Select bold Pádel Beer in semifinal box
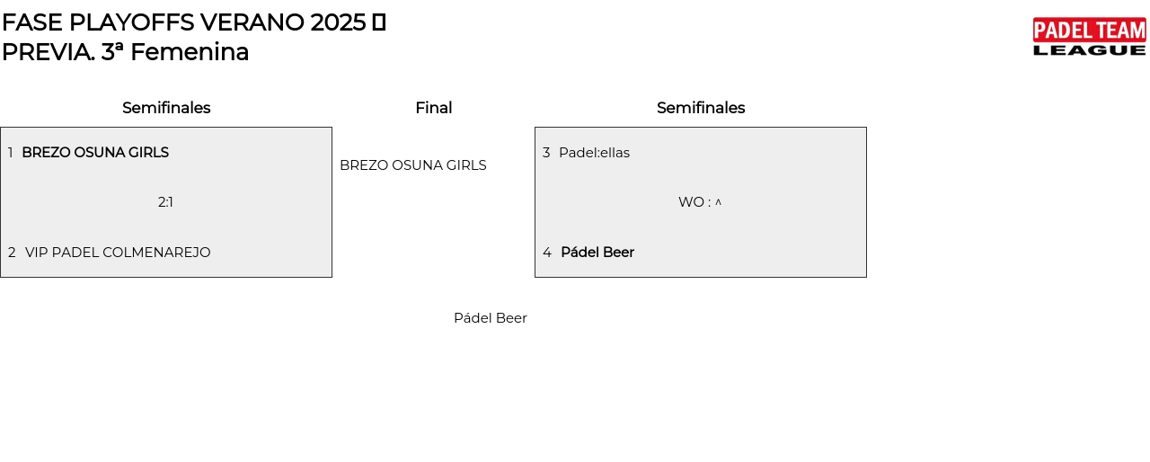Viewport: 1150px width, 462px height. pos(597,253)
